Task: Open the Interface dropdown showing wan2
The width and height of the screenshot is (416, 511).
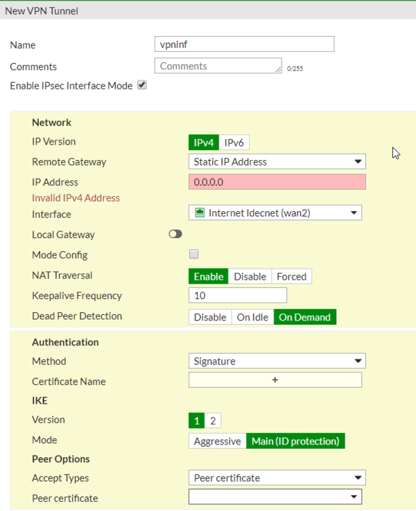Action: pyautogui.click(x=275, y=213)
